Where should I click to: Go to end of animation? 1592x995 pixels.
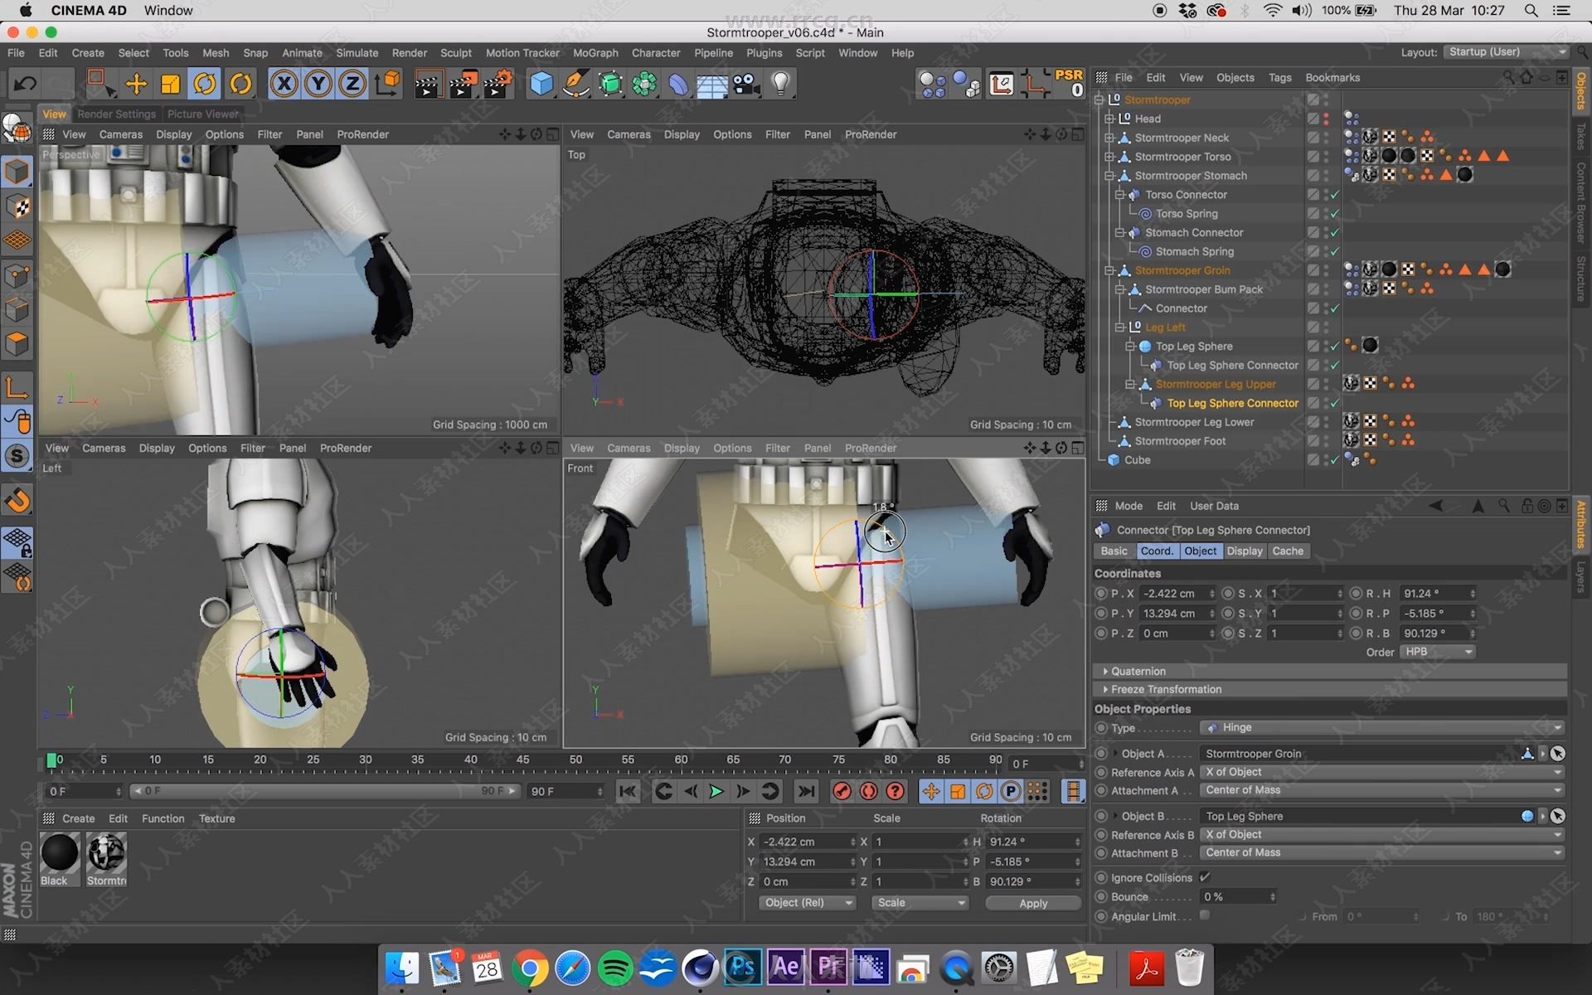coord(806,791)
